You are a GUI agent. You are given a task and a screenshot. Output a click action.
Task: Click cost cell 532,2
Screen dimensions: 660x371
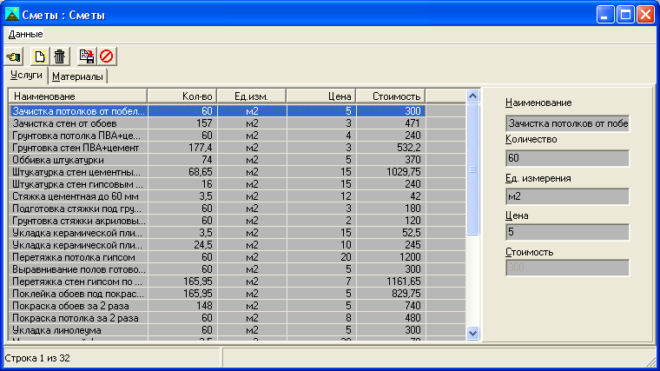pyautogui.click(x=391, y=148)
